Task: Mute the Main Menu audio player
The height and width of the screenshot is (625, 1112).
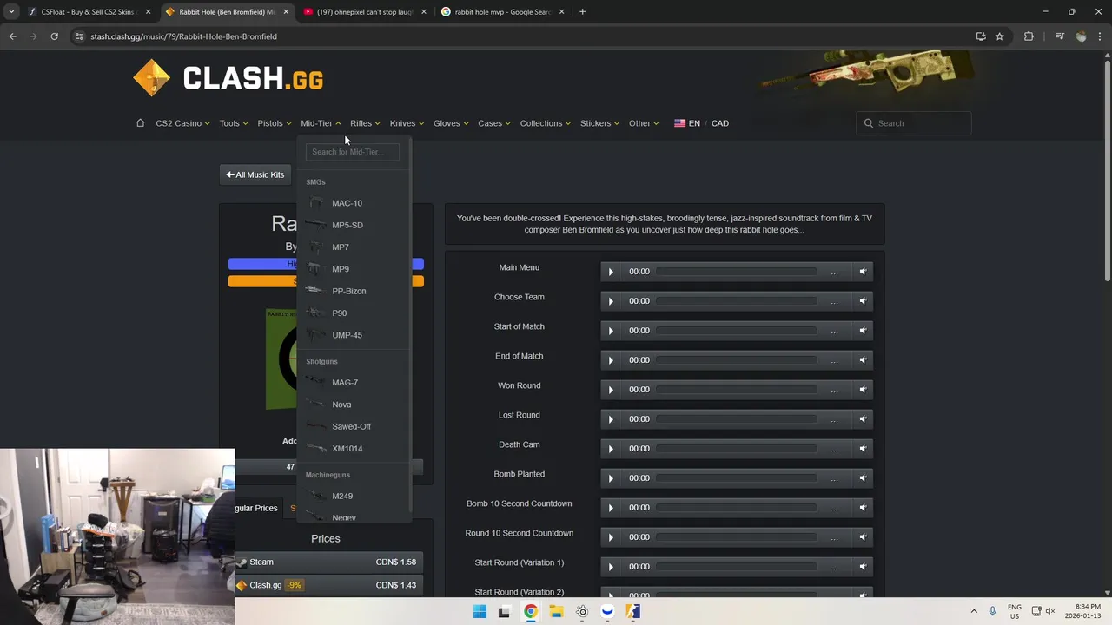Action: click(x=863, y=272)
